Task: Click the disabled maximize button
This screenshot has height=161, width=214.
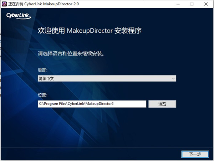Action: click(192, 4)
